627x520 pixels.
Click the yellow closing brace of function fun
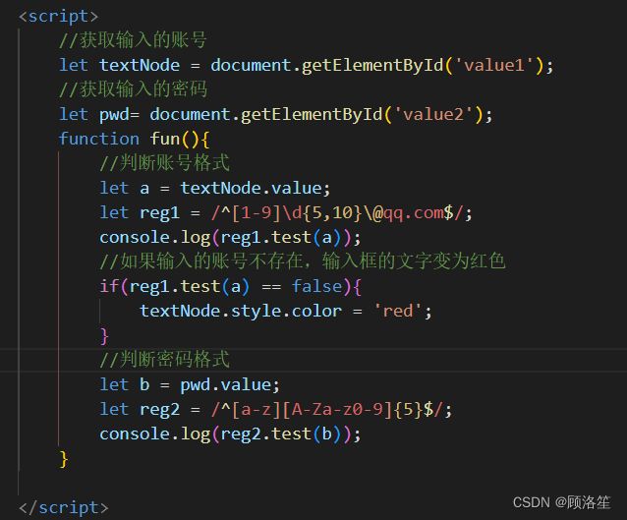(64, 459)
